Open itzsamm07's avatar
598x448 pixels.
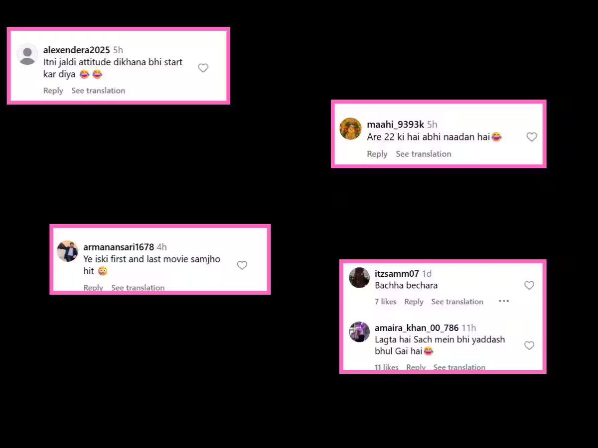(x=359, y=278)
